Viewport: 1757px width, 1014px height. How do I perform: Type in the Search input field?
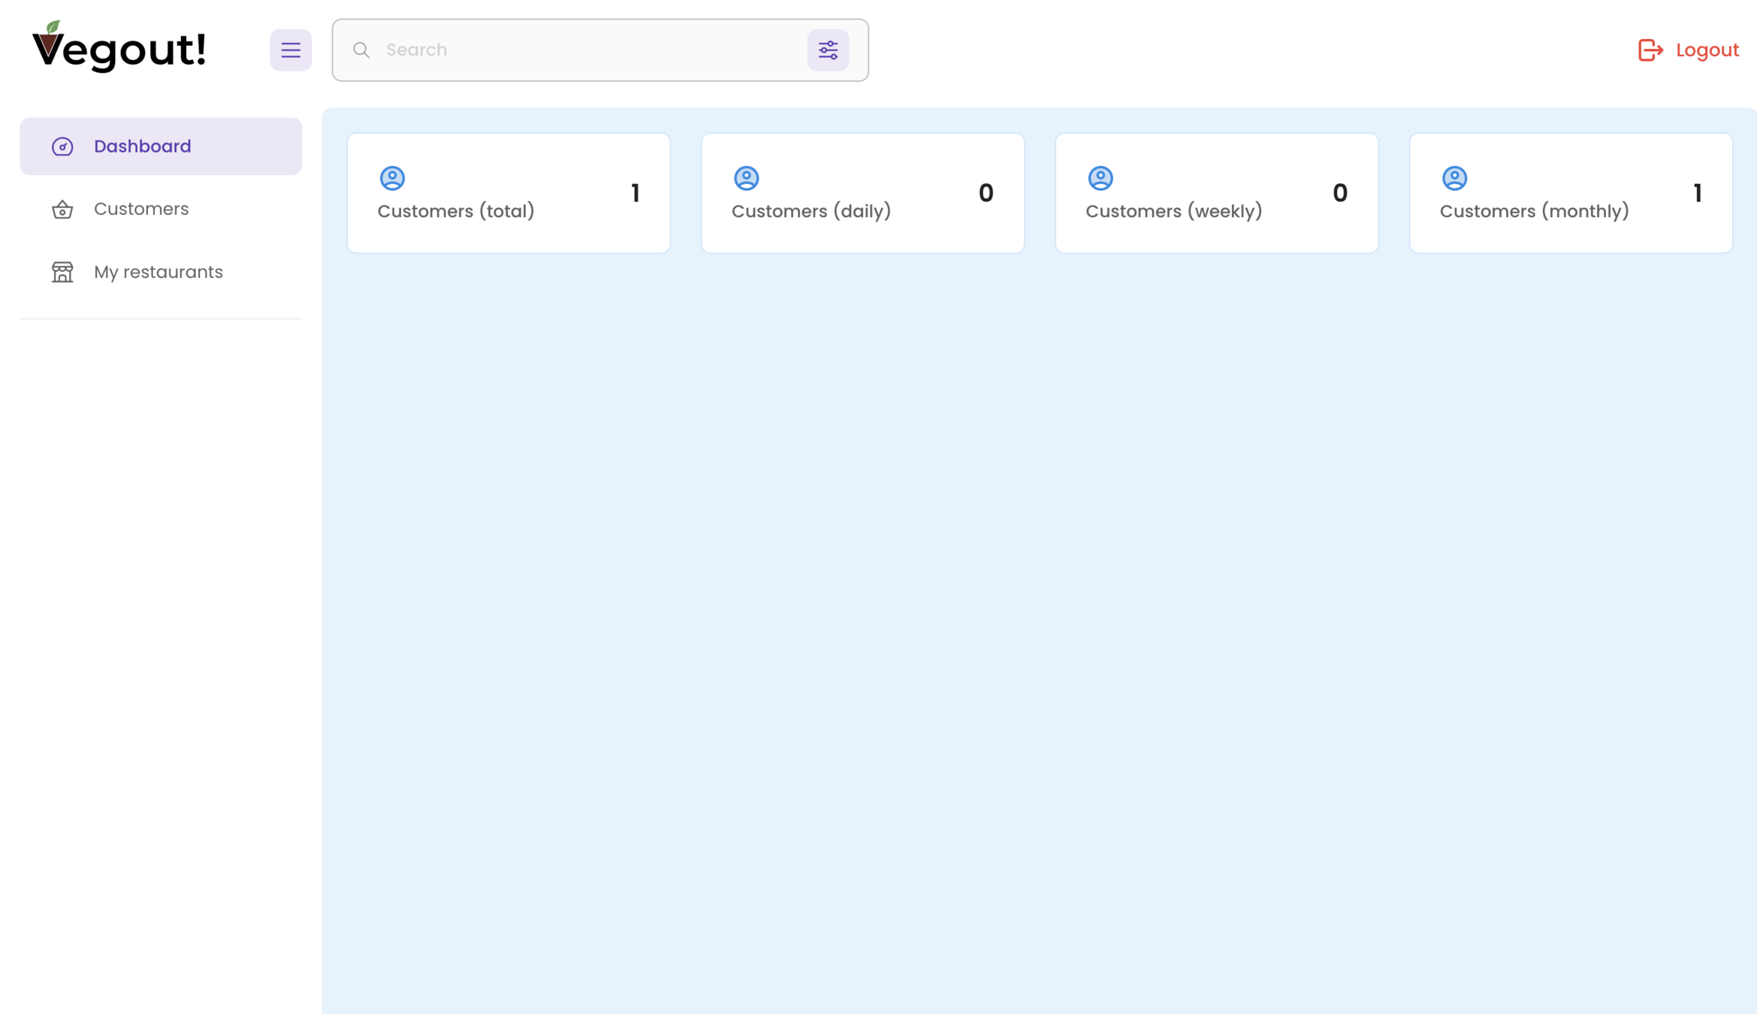pyautogui.click(x=586, y=50)
